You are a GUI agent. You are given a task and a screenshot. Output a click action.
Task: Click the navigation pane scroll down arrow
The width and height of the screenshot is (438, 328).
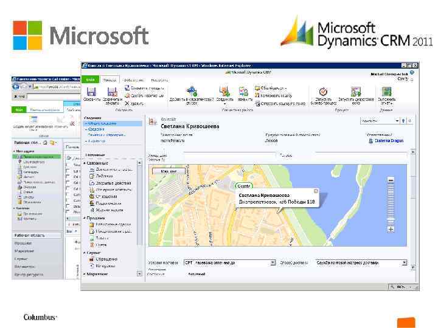click(139, 274)
